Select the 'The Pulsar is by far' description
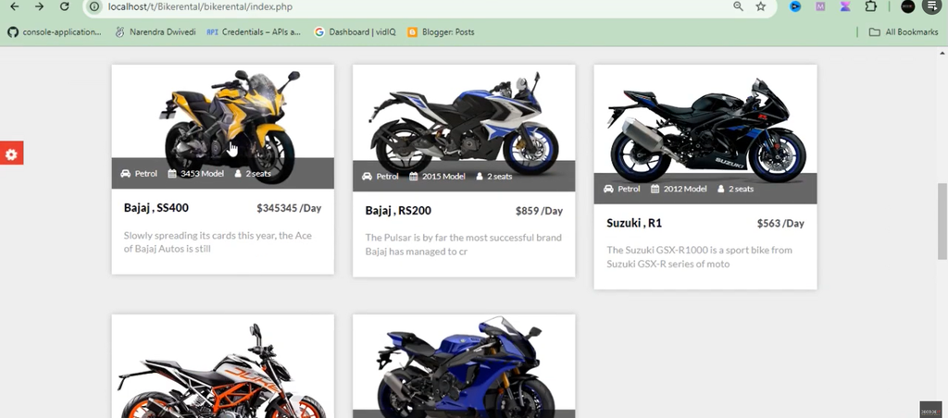The height and width of the screenshot is (418, 948). 463,245
